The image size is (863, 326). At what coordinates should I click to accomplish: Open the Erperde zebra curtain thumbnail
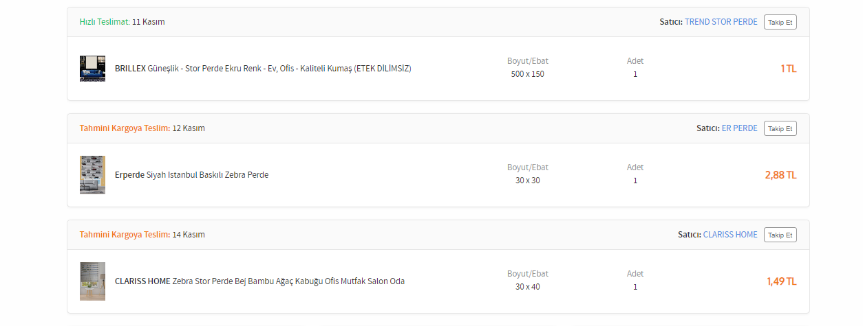point(92,175)
